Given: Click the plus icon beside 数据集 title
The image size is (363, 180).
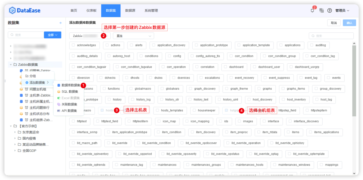Looking at the screenshot, I should (60, 23).
